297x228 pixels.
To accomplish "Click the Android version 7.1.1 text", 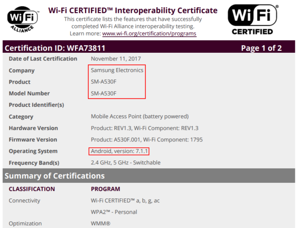I will click(x=120, y=151).
